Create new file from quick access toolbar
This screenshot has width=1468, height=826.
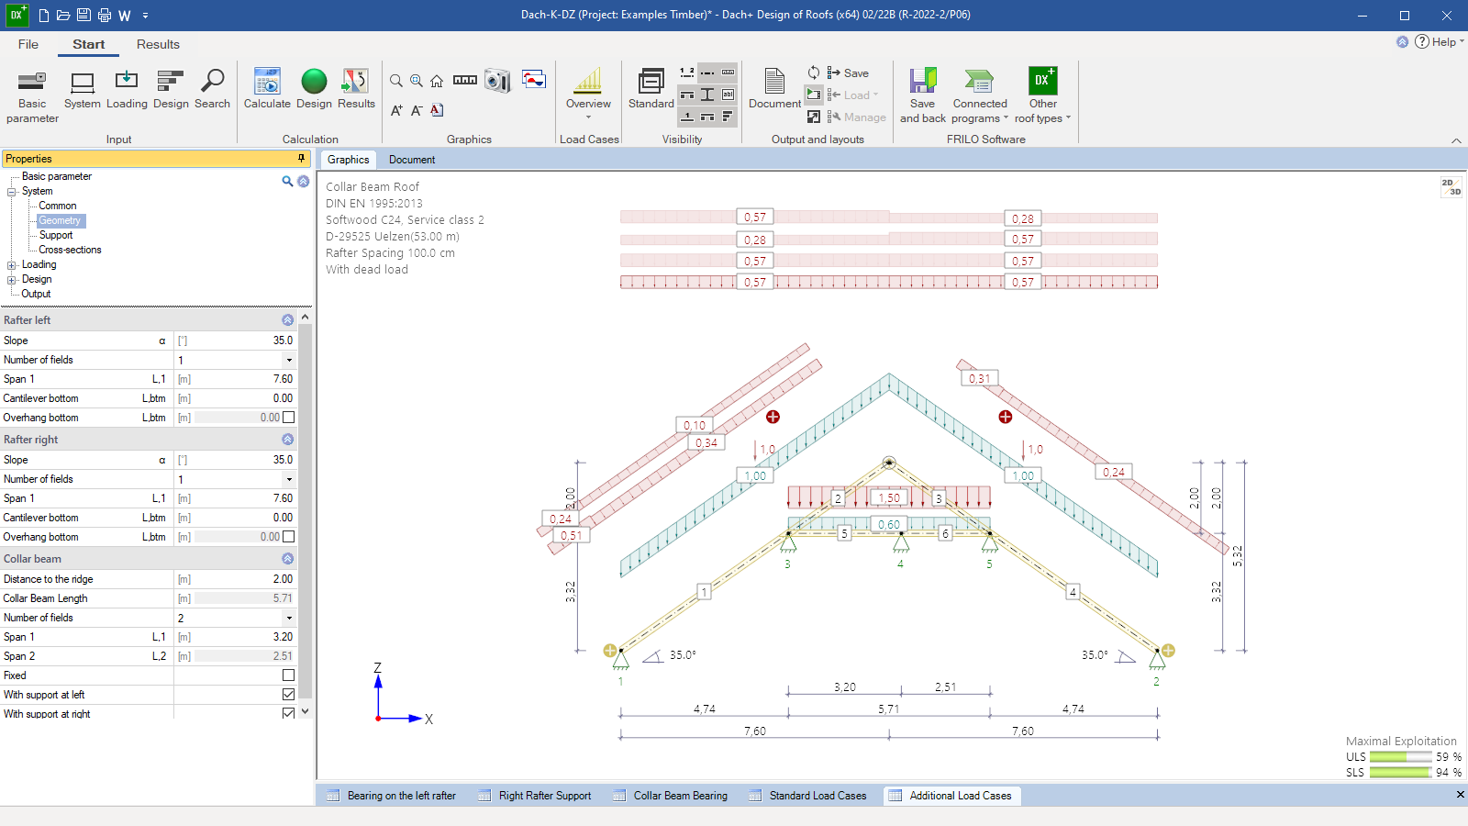(x=43, y=15)
